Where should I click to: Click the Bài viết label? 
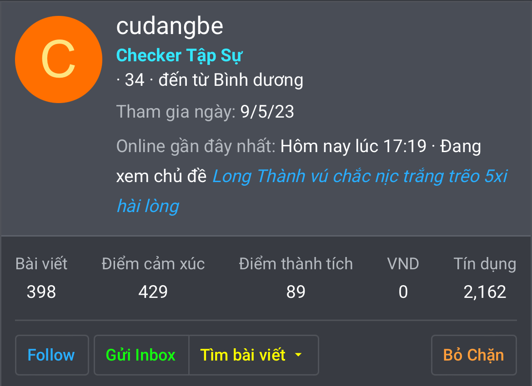click(x=41, y=264)
